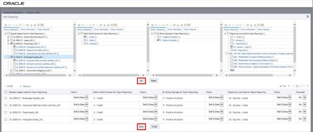
Task: Switch to Show Results tab in General Ledger panel
Action: [x=44, y=29]
